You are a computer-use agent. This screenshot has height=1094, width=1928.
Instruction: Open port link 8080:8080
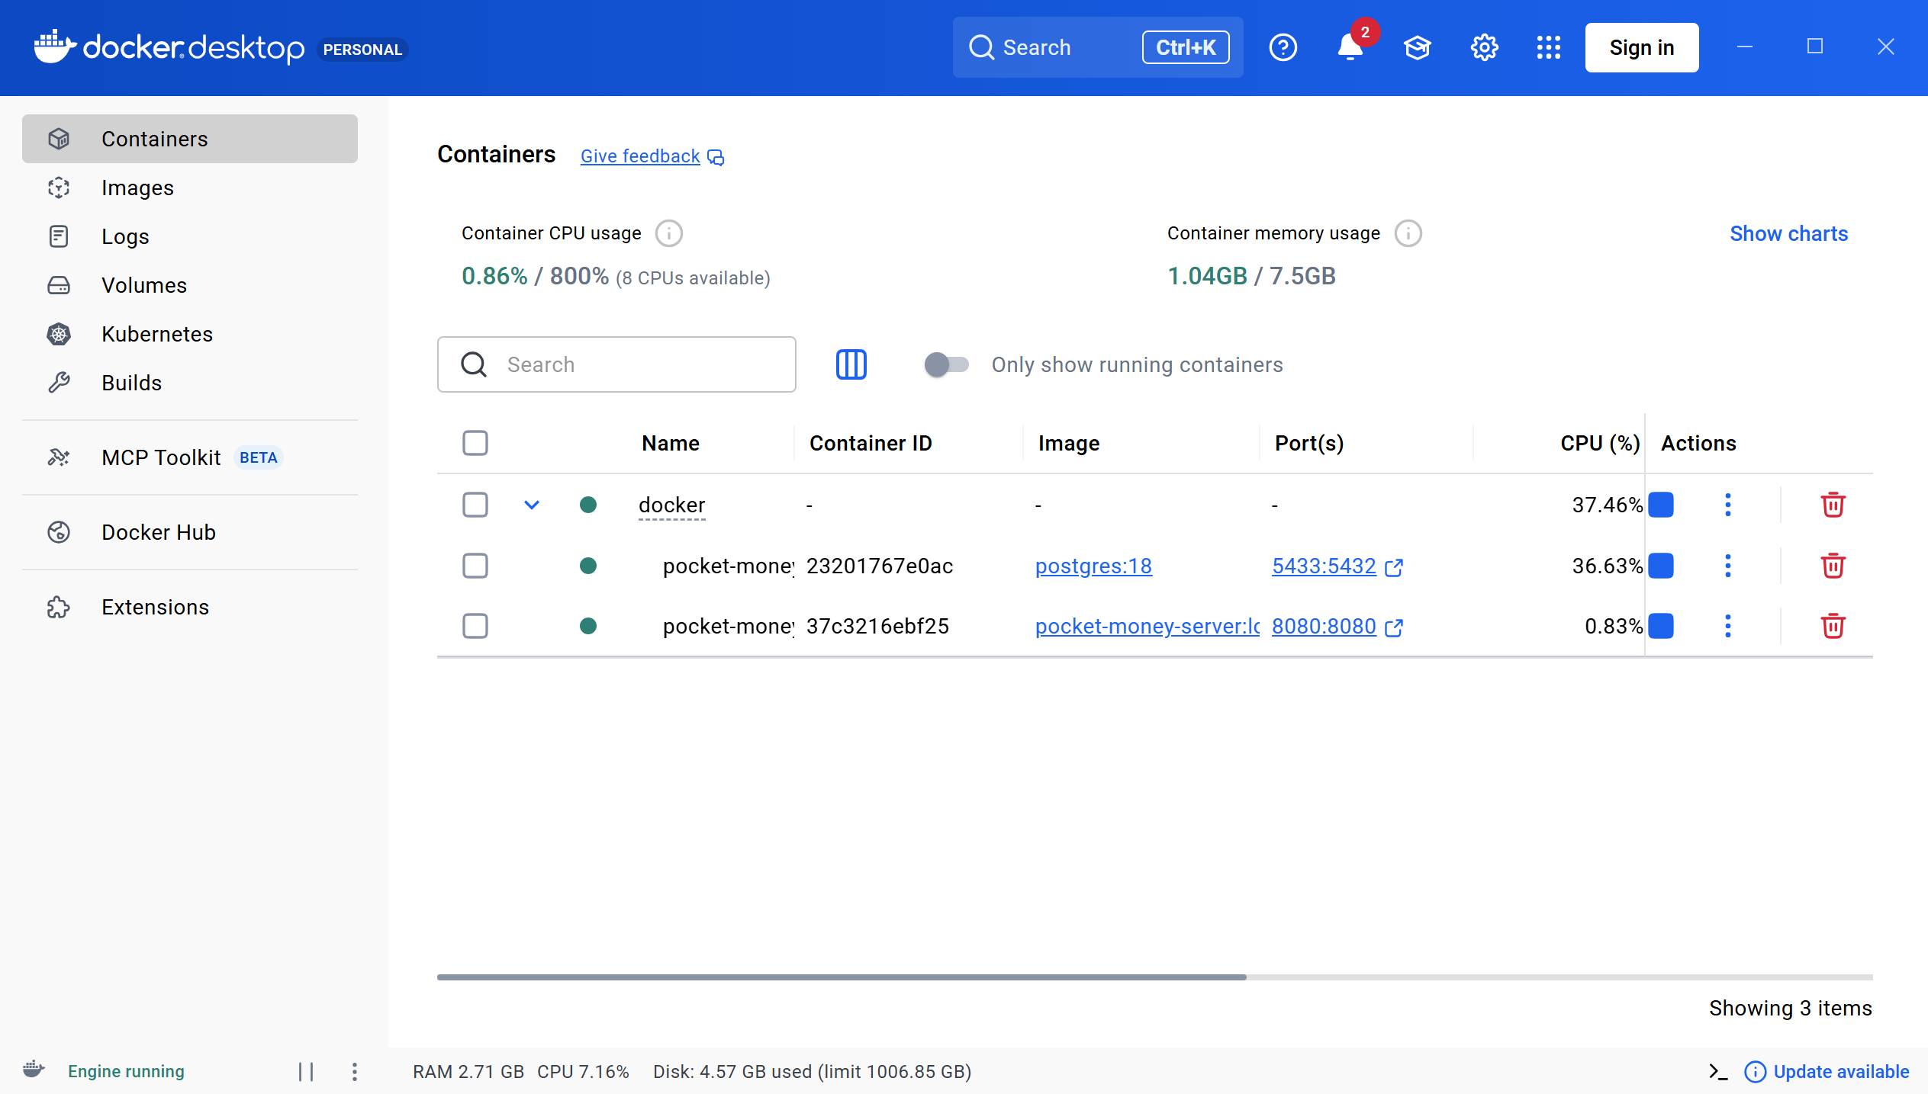pos(1324,626)
